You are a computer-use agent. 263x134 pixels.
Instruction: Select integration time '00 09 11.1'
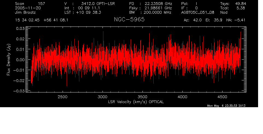point(89,8)
